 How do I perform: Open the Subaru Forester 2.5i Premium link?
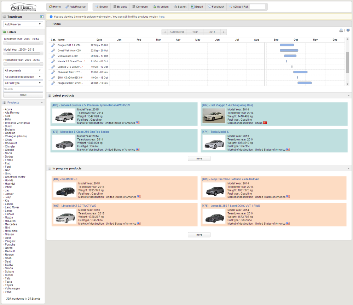[91, 105]
